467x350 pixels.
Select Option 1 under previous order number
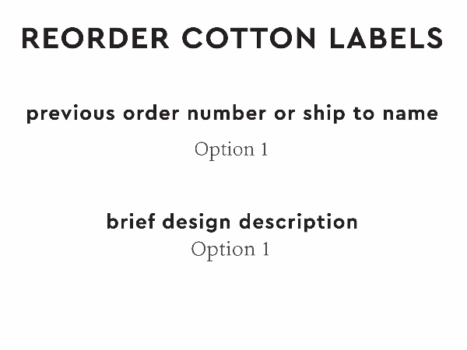click(231, 149)
